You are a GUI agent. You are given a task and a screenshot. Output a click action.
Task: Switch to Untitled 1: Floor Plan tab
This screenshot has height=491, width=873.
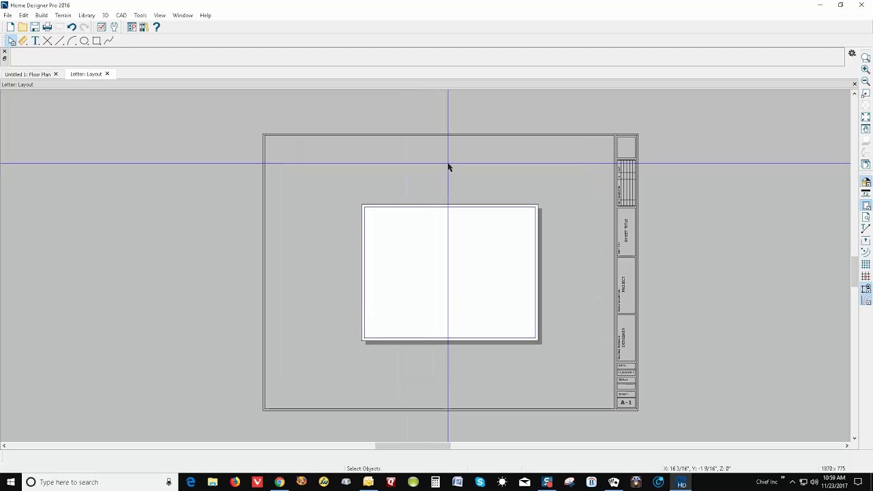(x=28, y=74)
